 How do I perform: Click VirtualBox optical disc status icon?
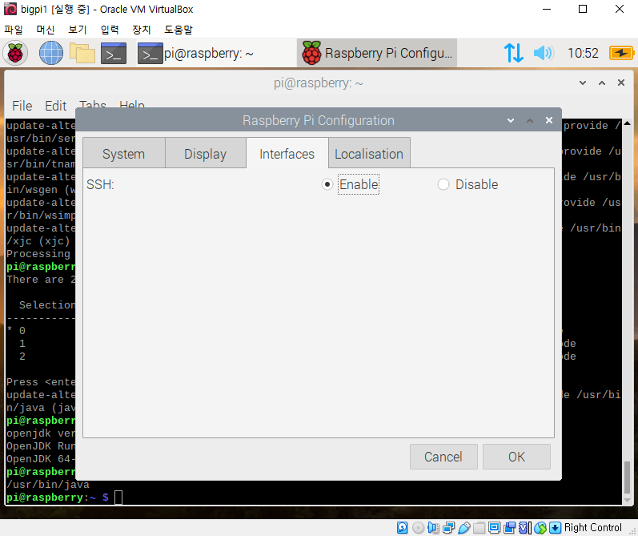418,528
